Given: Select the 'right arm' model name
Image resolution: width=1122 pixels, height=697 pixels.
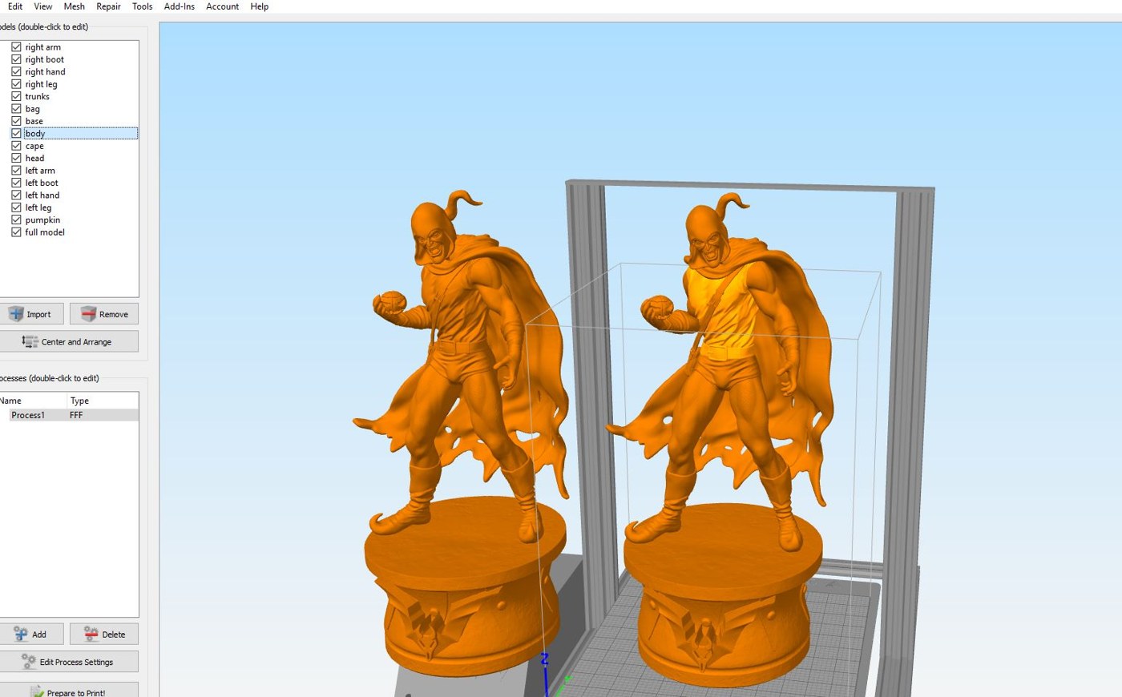Looking at the screenshot, I should pos(42,47).
